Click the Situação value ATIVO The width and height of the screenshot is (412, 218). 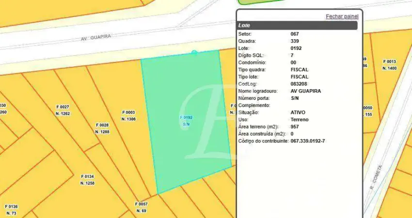(298, 112)
